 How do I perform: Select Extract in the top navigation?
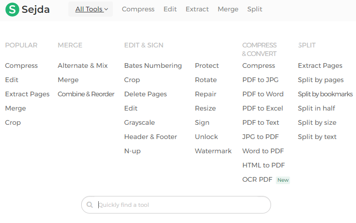pyautogui.click(x=197, y=9)
